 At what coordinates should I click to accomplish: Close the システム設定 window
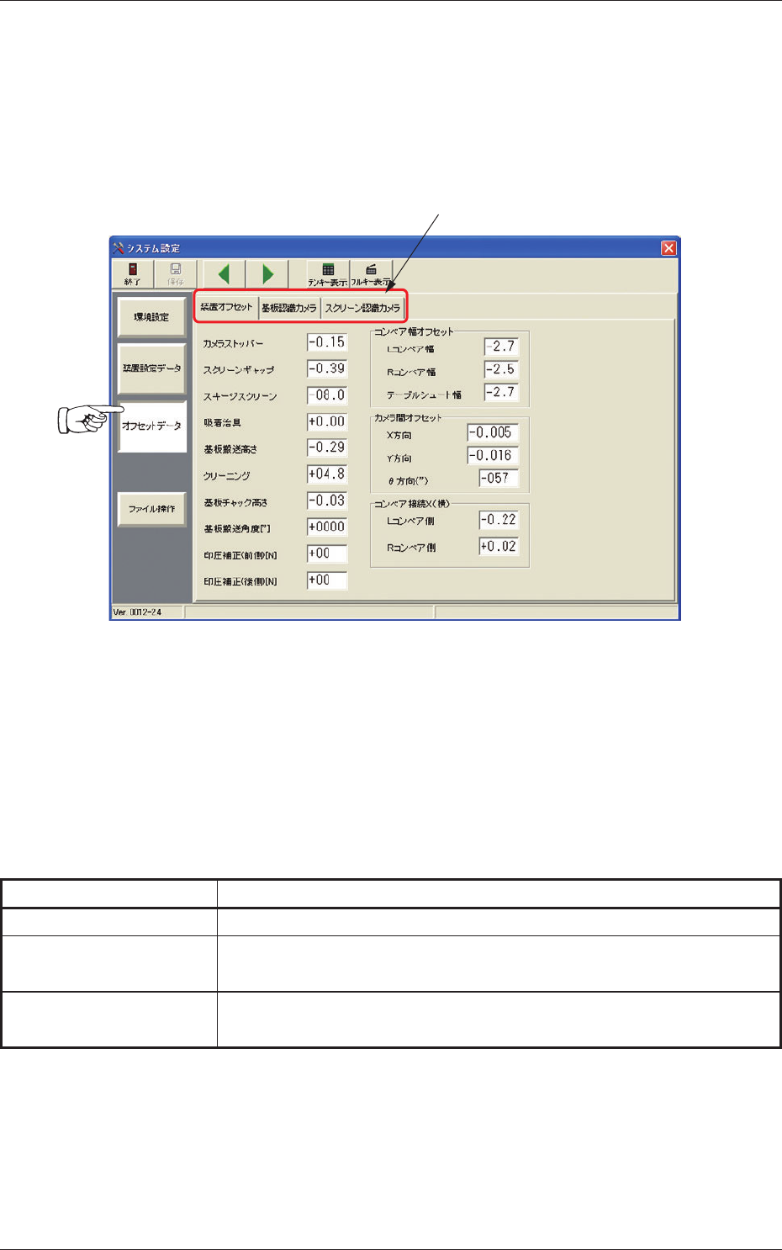click(x=668, y=248)
